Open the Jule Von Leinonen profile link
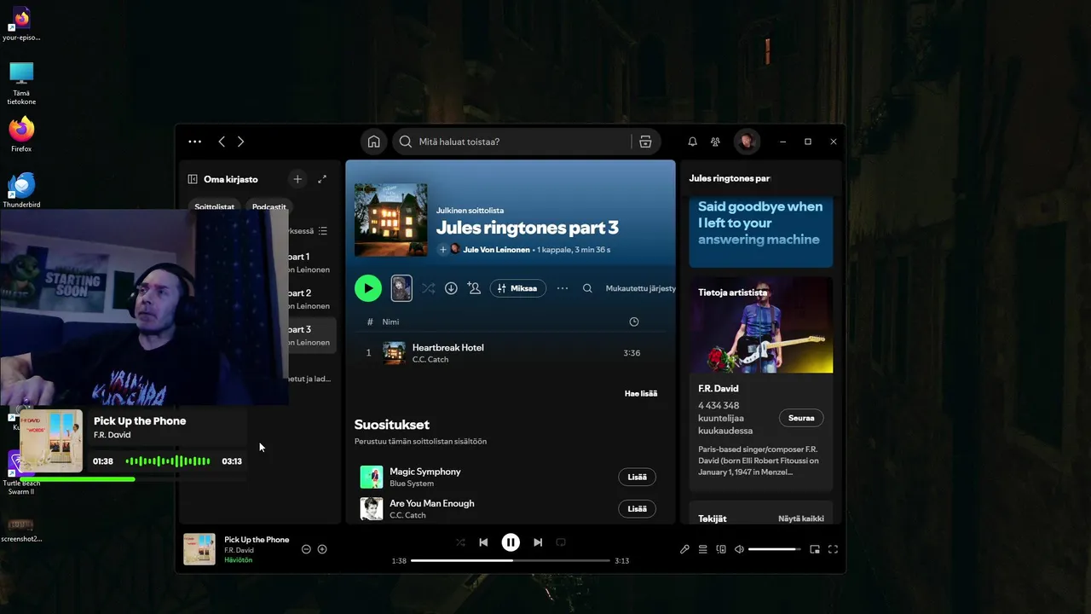The height and width of the screenshot is (614, 1091). point(496,250)
